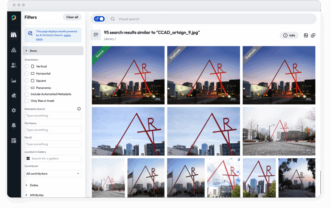Open the users icon in the sidebar
Screen dimensions: 331x208
point(14,65)
